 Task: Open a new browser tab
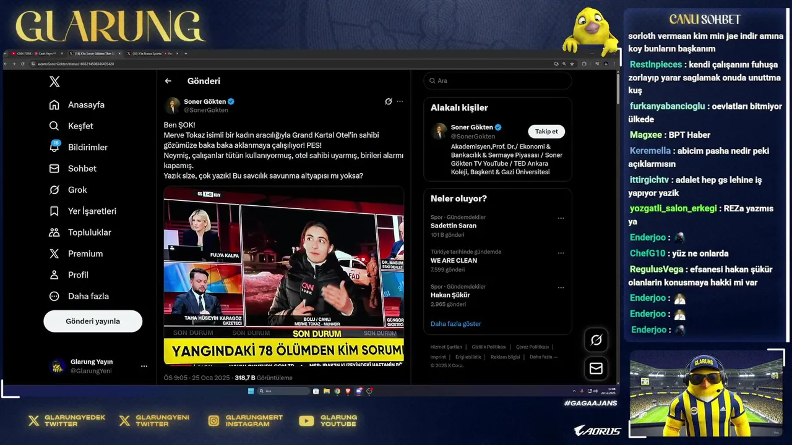pos(186,54)
